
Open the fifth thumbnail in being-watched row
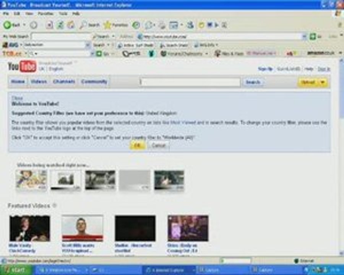[x=169, y=180]
